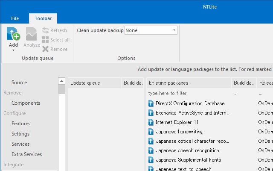Click Refresh in Update queue group
Screen dimensions: 273x171
tap(55, 30)
